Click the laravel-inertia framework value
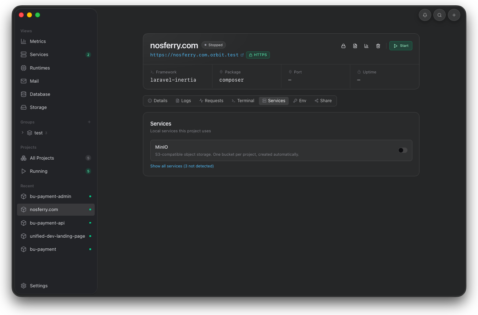This screenshot has height=315, width=478. (173, 80)
